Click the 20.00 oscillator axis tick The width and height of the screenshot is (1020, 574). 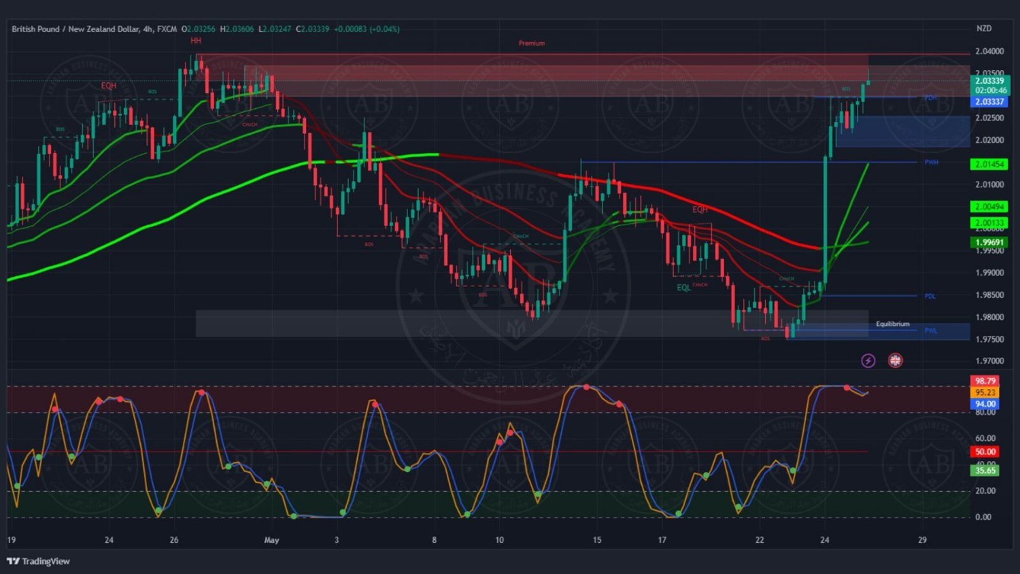coord(985,491)
